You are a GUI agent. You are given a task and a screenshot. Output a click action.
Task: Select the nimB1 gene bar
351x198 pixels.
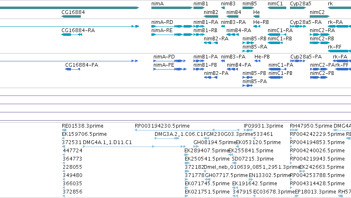tap(199, 8)
